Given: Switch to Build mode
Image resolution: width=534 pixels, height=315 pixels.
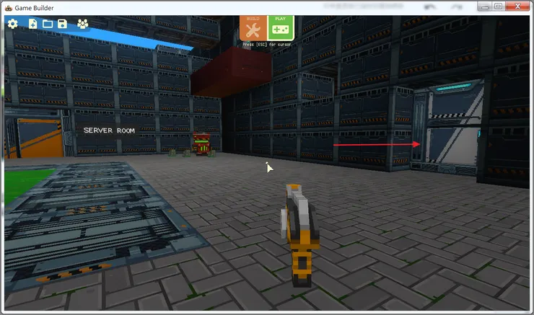Looking at the screenshot, I should pyautogui.click(x=253, y=28).
